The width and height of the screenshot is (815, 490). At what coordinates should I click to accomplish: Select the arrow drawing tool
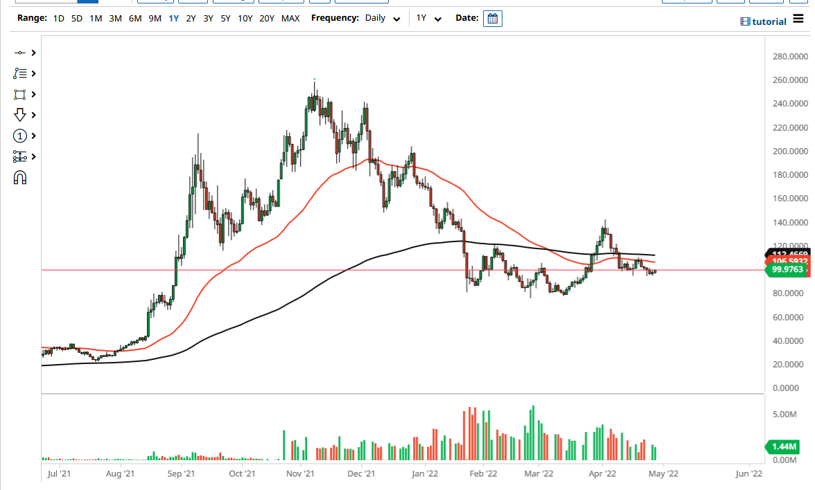click(x=20, y=115)
